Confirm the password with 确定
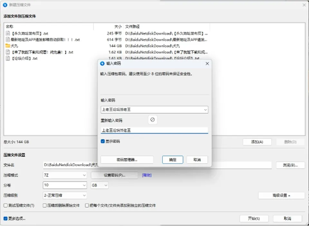The width and height of the screenshot is (309, 226). click(173, 160)
